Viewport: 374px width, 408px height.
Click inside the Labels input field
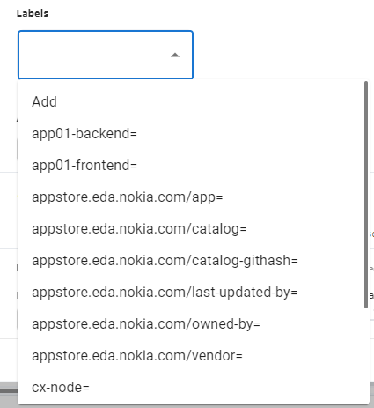pyautogui.click(x=106, y=55)
